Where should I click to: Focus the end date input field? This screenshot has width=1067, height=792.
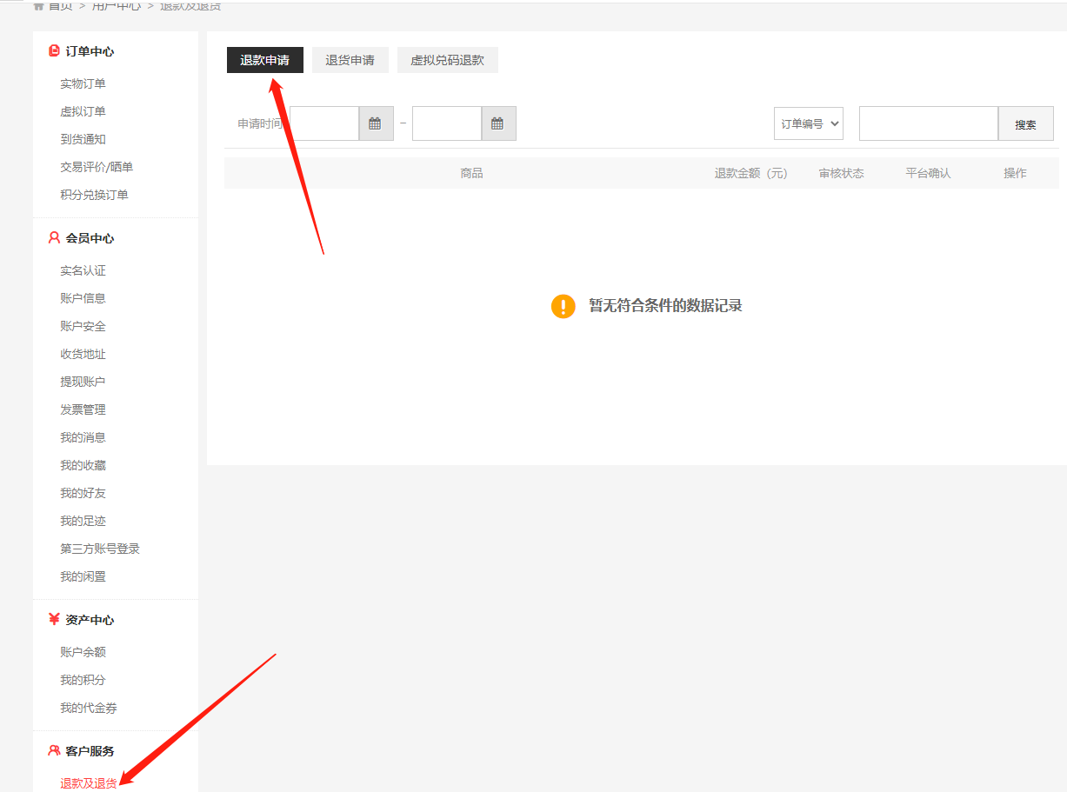[x=446, y=123]
